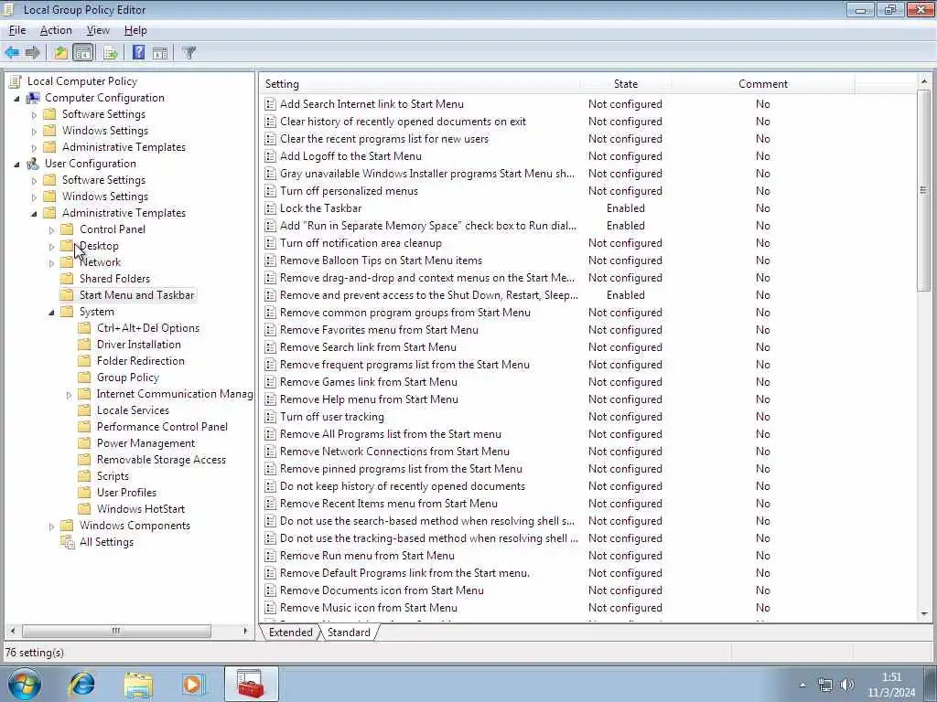
Task: Select the Power Management tree folder
Action: (x=145, y=443)
